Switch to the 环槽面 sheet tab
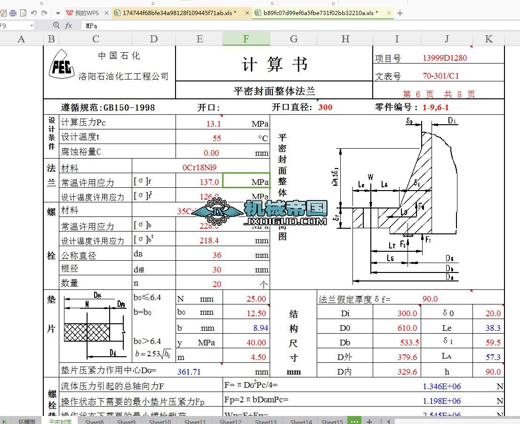This screenshot has width=520, height=424. point(26,421)
